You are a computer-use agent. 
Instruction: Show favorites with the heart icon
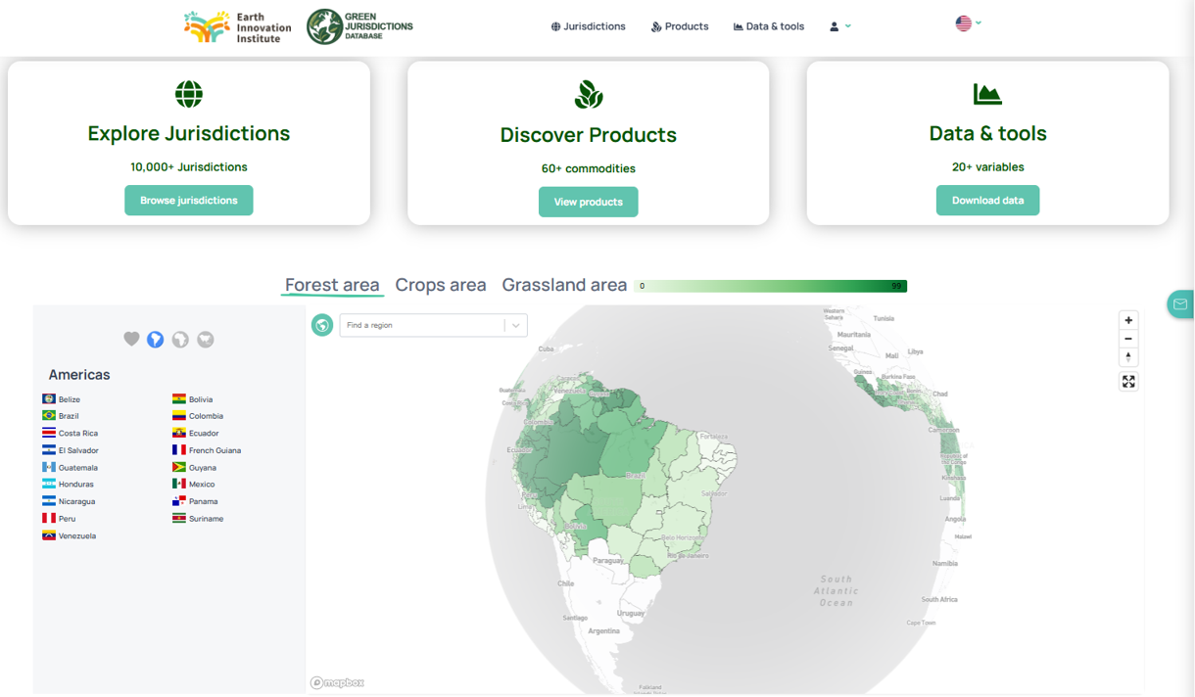(131, 339)
